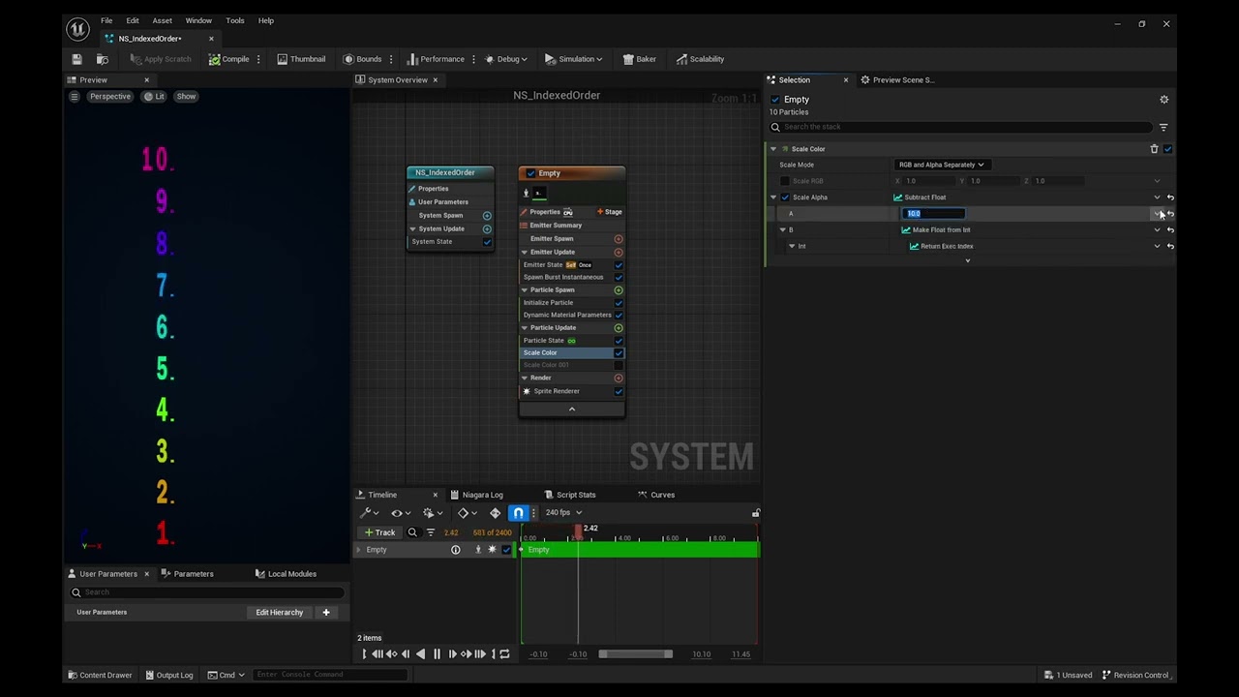Screen dimensions: 1239x697
Task: Disable the Emitter State module
Action: (x=619, y=265)
